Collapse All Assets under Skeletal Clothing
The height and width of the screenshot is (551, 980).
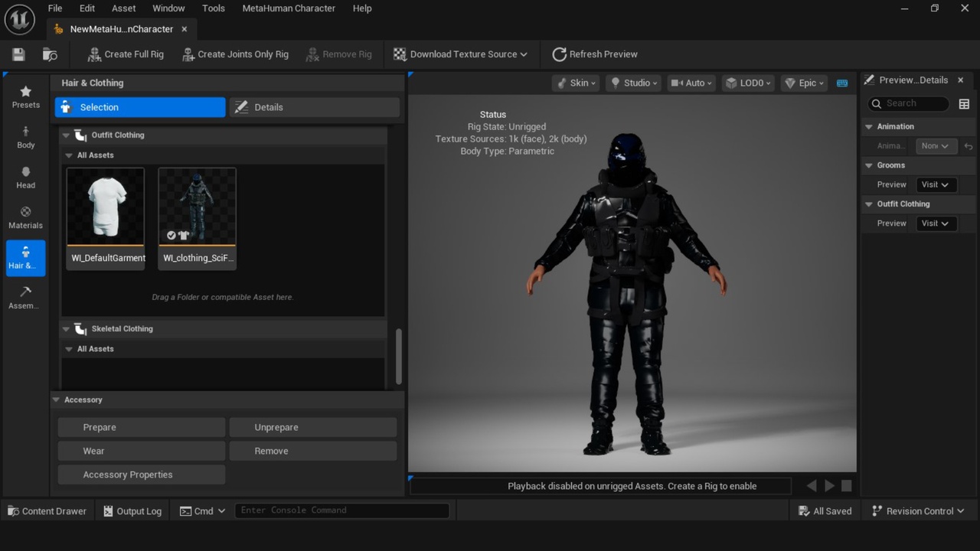click(x=69, y=349)
